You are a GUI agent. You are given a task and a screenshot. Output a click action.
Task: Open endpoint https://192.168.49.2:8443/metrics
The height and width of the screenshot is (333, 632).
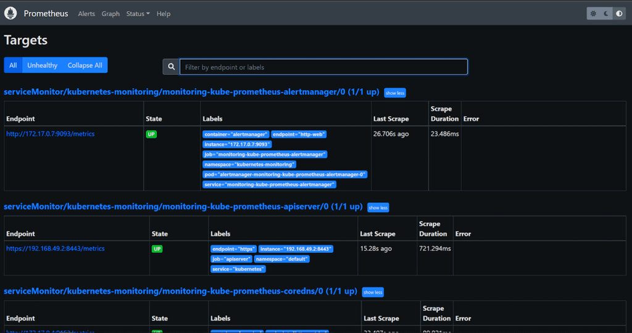(55, 249)
